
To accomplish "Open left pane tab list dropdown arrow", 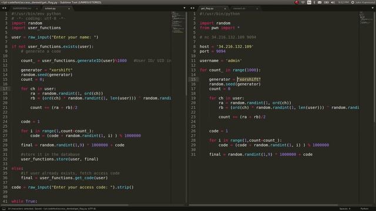I will tap(184, 8).
